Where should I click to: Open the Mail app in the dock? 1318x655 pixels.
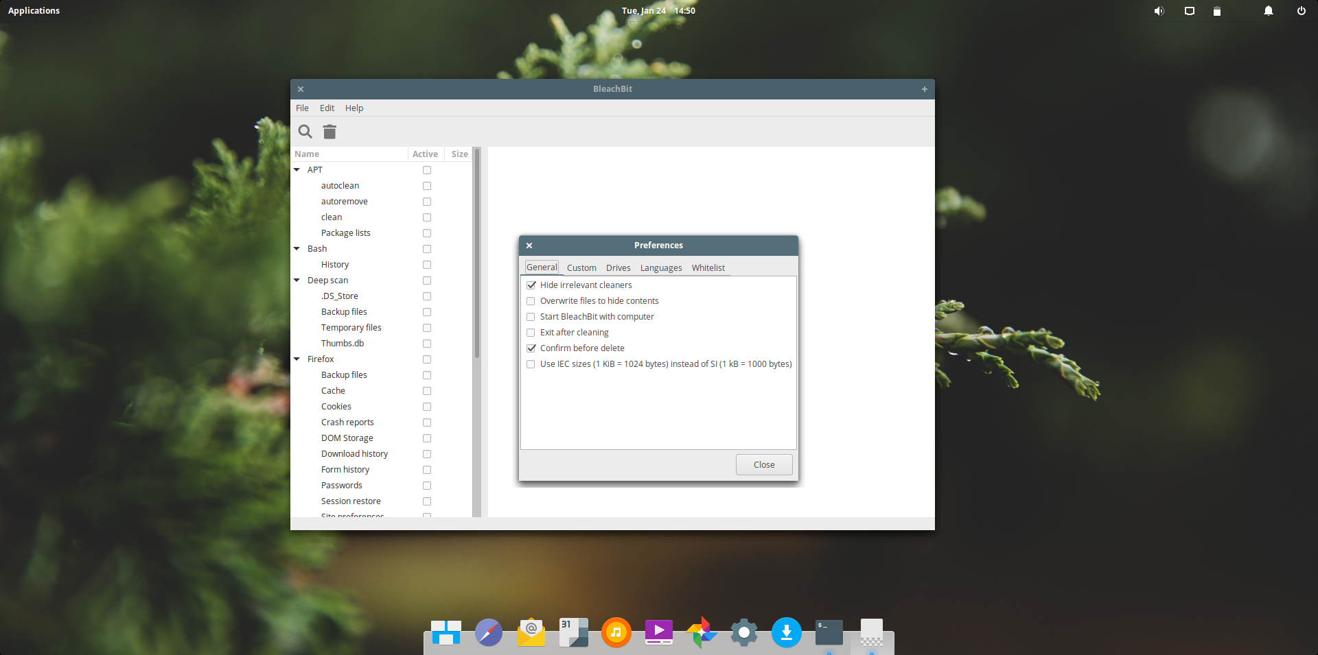pyautogui.click(x=531, y=632)
